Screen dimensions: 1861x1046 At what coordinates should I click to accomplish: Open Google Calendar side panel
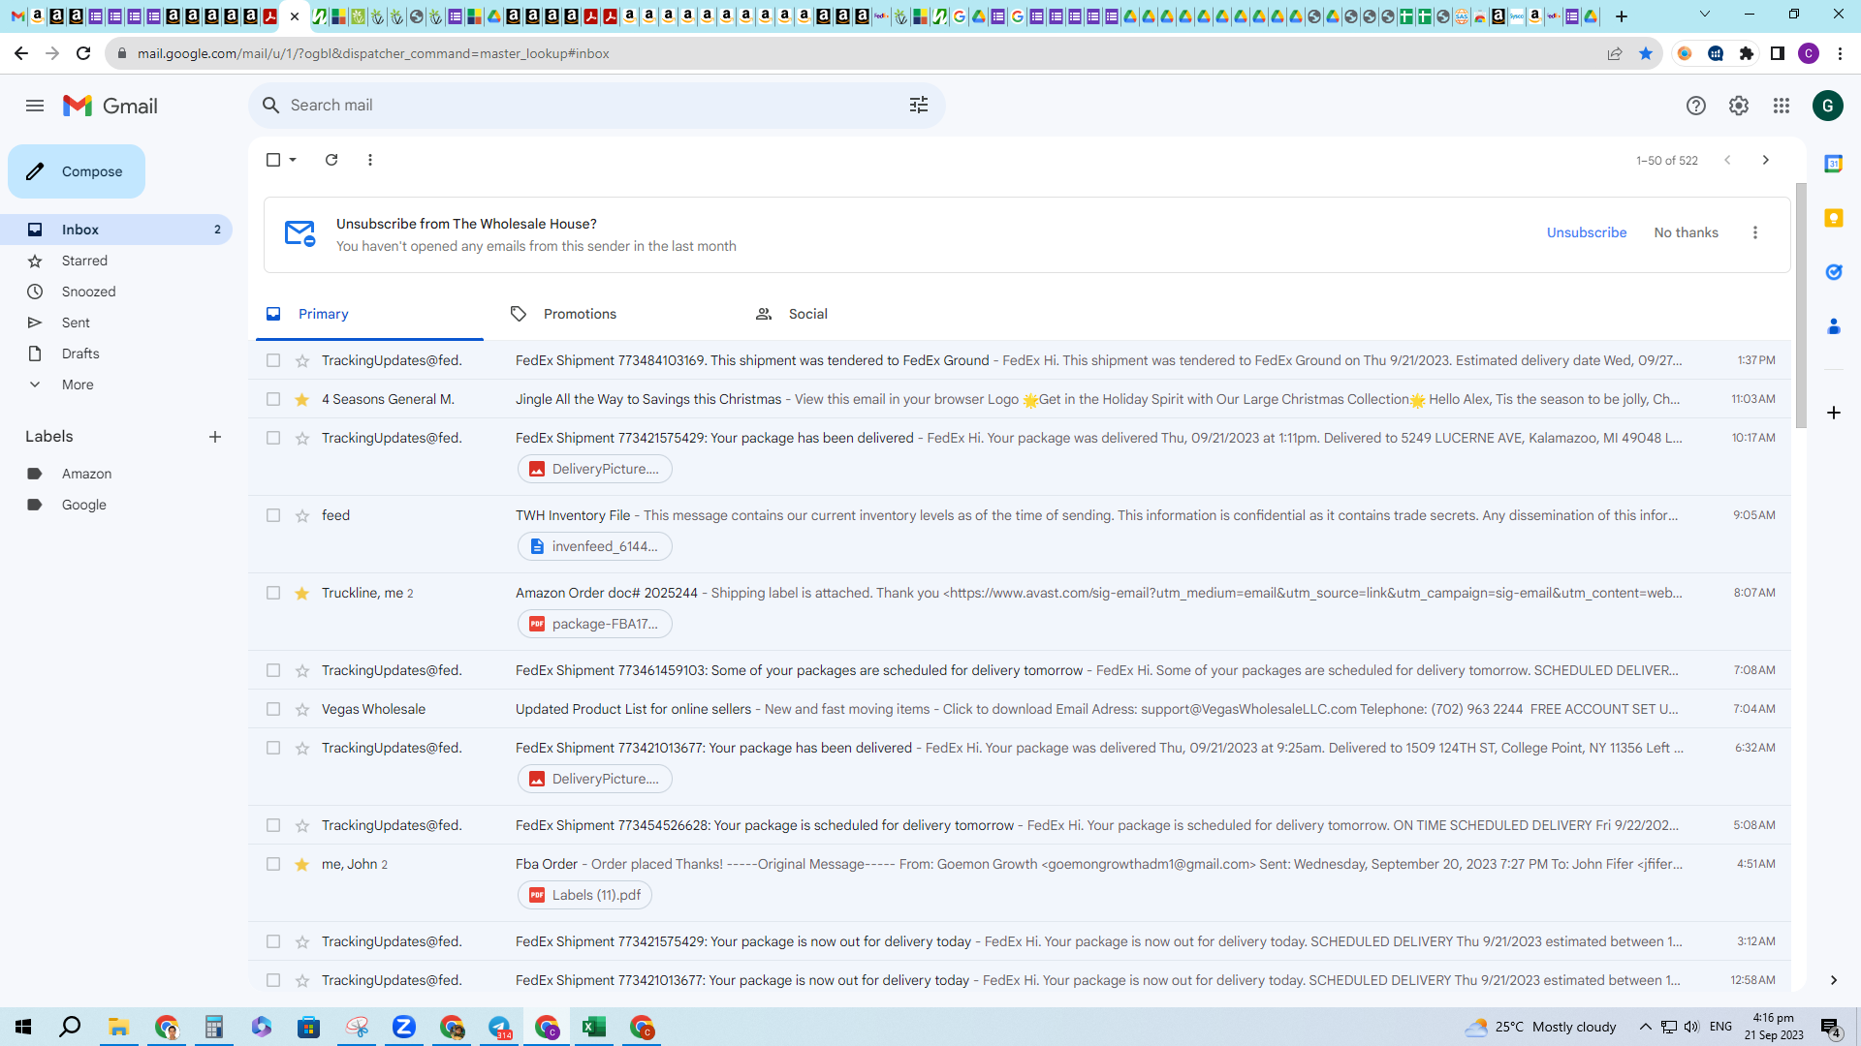(1834, 164)
